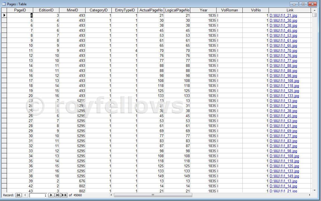
Task: Maximize the Pages table window
Action: tap(303, 4)
